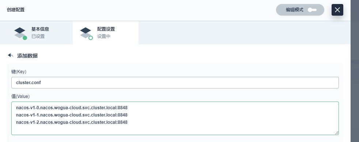Click the 基本信息 layered stack icon
359x142 pixels.
(20, 33)
